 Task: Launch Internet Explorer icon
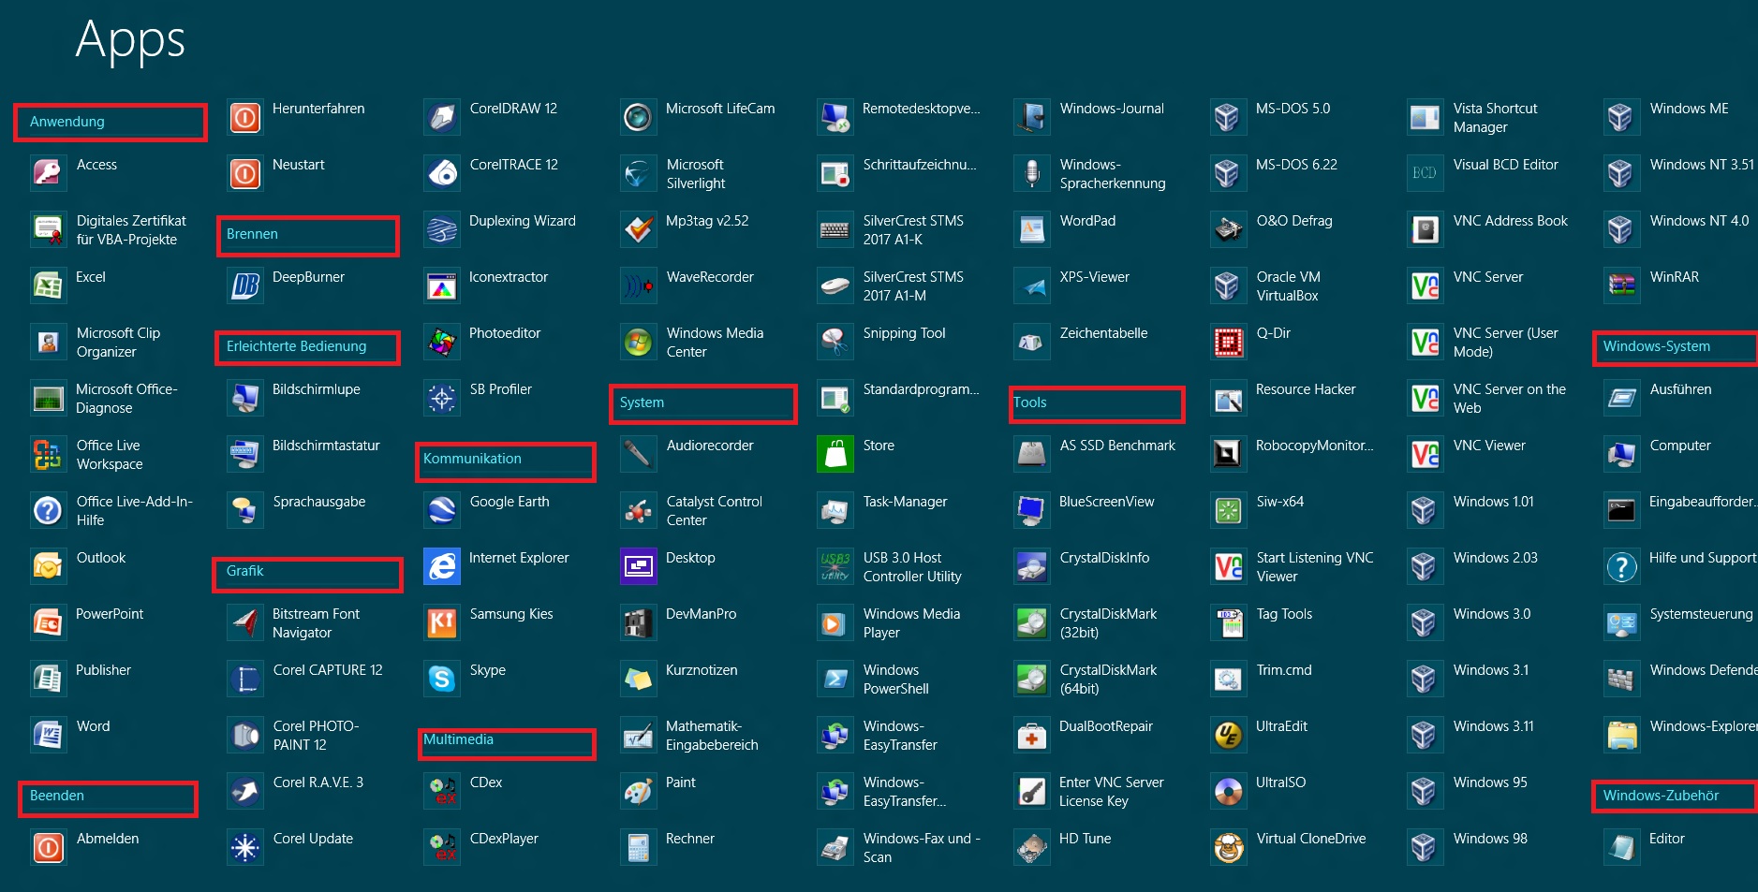point(441,566)
